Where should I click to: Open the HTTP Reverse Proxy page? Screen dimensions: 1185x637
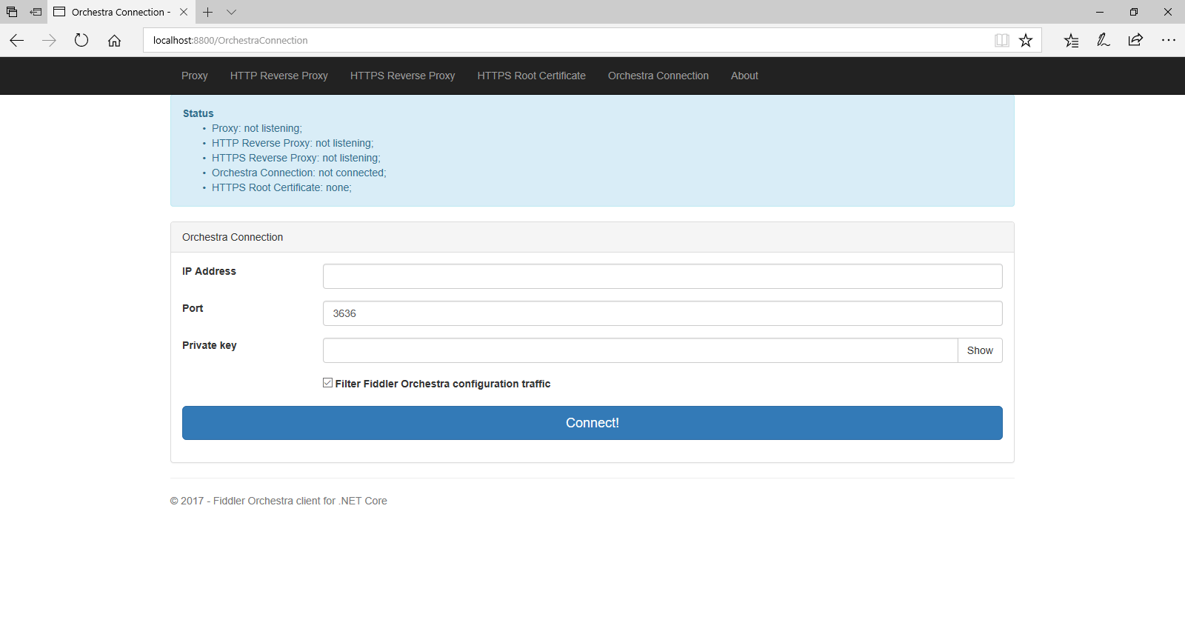pyautogui.click(x=278, y=76)
